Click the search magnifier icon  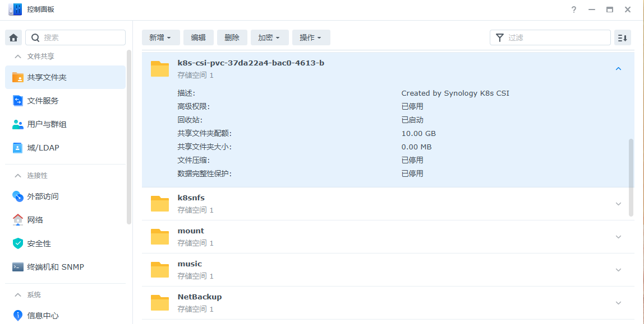coord(35,37)
